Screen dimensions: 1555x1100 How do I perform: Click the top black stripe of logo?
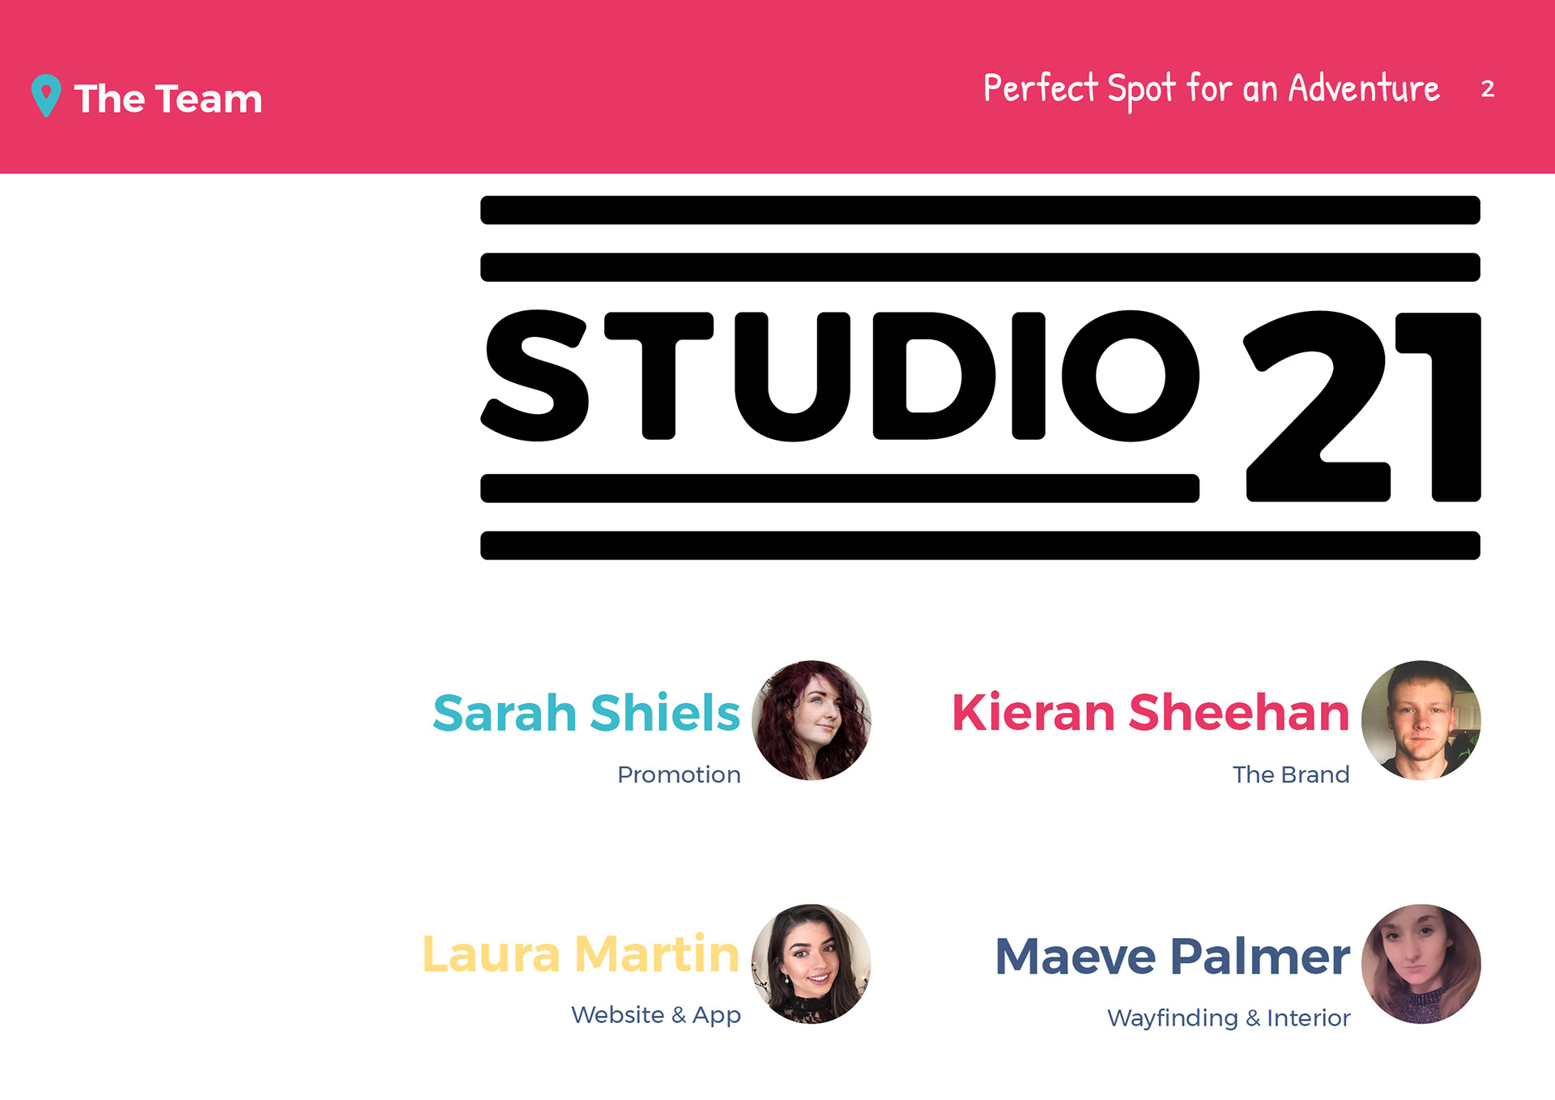click(980, 210)
